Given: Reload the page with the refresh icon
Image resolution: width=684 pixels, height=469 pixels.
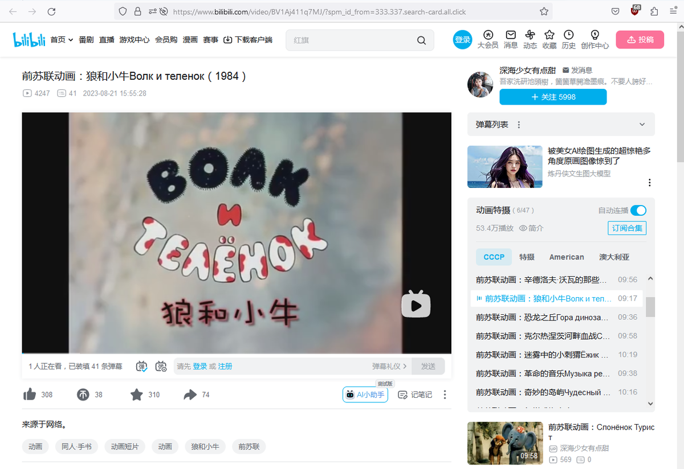Looking at the screenshot, I should coord(51,11).
